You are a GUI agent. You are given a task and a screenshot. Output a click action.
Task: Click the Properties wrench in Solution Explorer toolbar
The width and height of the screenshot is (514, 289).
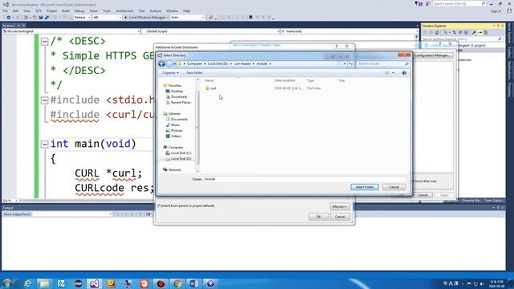(x=474, y=32)
